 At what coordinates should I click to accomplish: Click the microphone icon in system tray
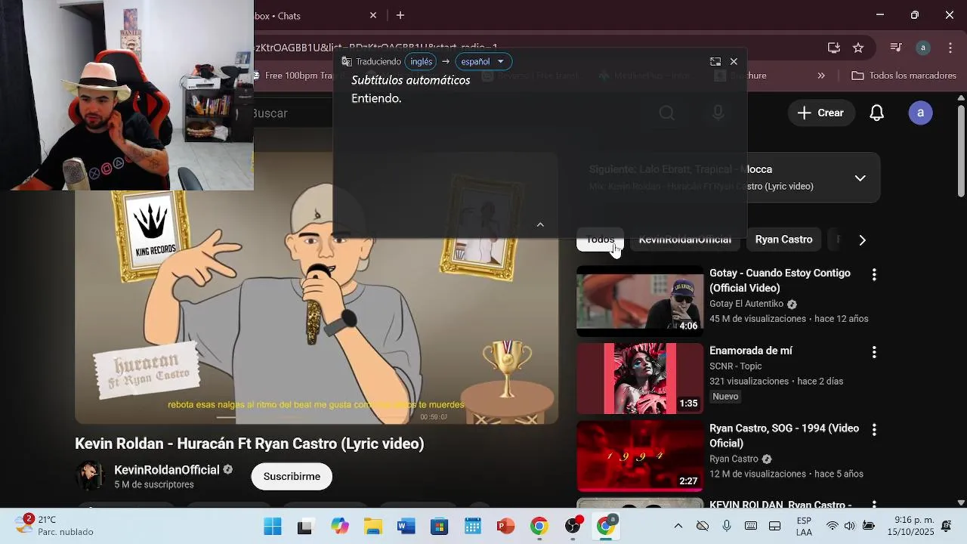(727, 526)
